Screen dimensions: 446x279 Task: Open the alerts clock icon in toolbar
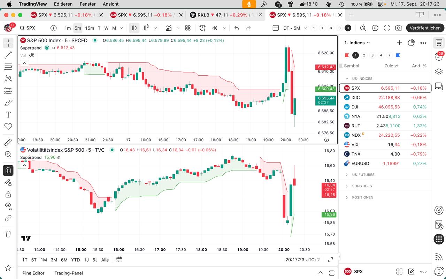tap(202, 28)
